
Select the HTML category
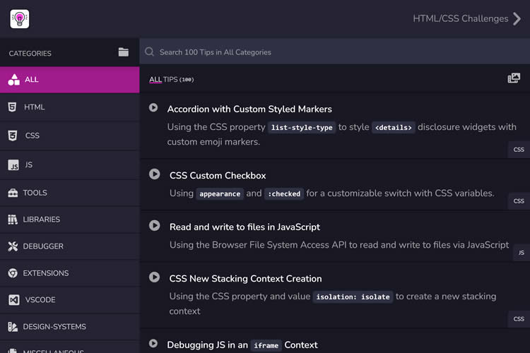pos(34,107)
